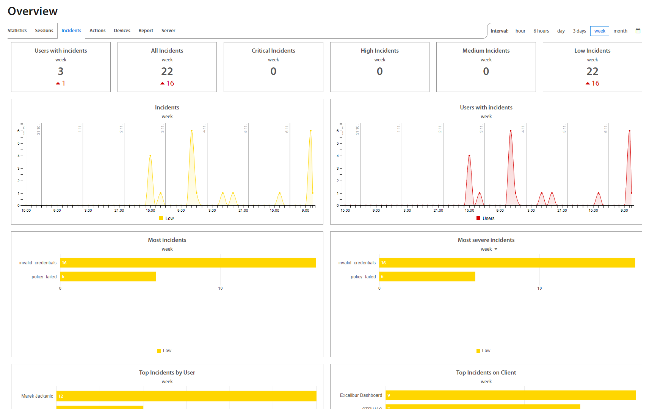This screenshot has height=409, width=652.
Task: Toggle the Users legend in Users with incidents chart
Action: click(x=485, y=219)
